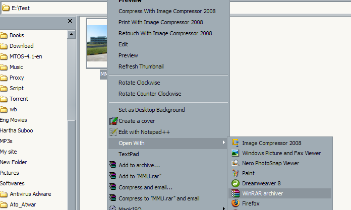
Task: Choose Add to "MMU.rar" entry
Action: pos(140,176)
